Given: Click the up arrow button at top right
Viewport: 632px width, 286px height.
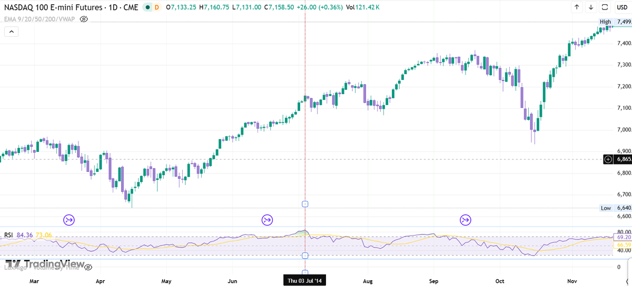Looking at the screenshot, I should pos(577,7).
